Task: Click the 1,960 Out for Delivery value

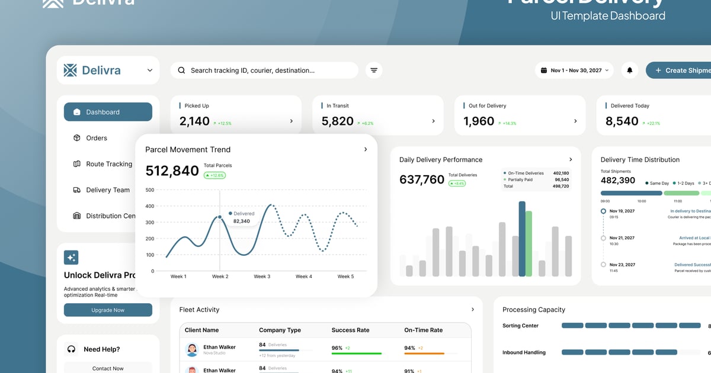Action: (x=479, y=121)
